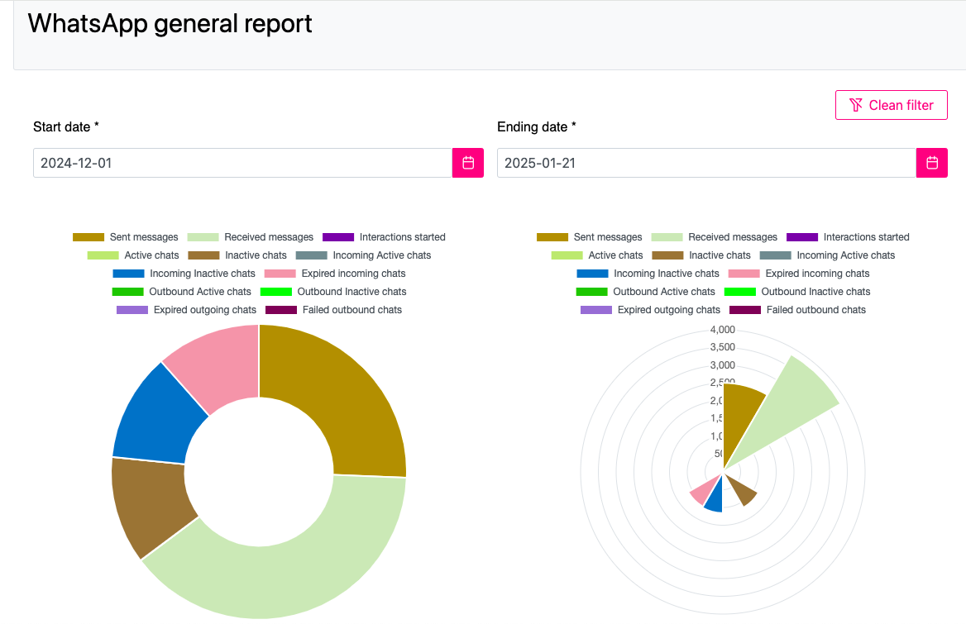This screenshot has height=624, width=966.
Task: Toggle Received messages in doughnut chart legend
Action: click(251, 237)
